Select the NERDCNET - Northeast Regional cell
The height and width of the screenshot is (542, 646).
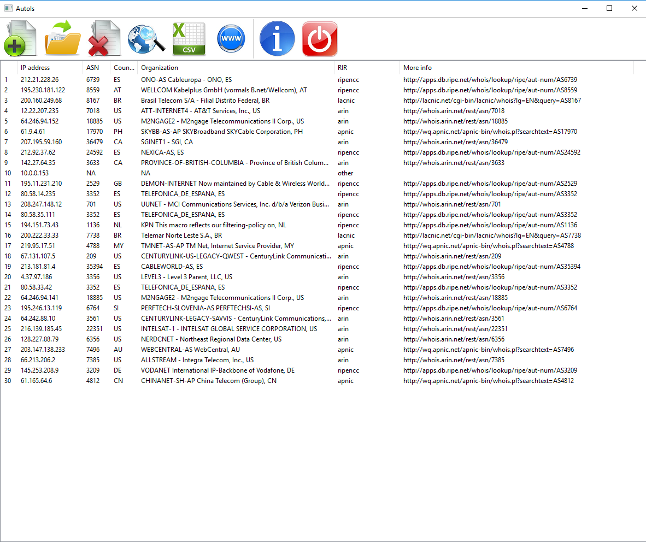click(x=212, y=339)
